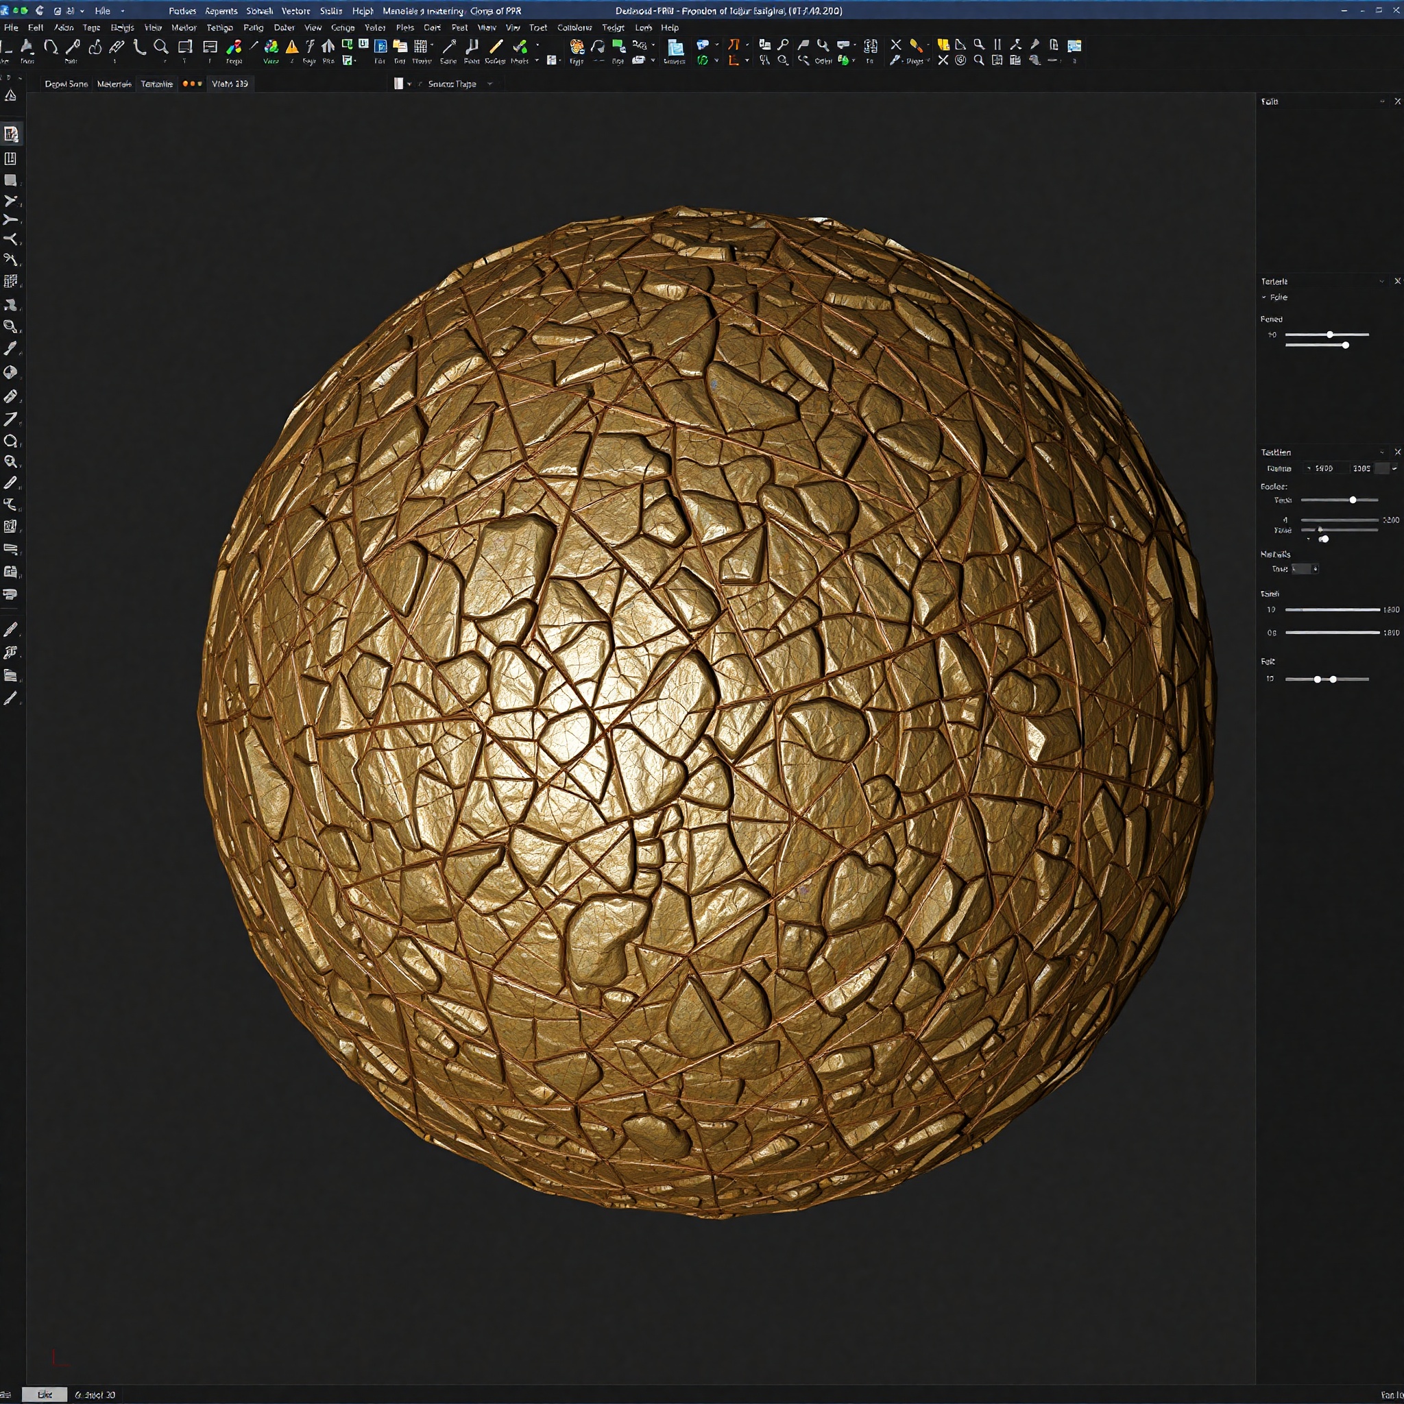
Task: Close the Textures panel with its X button
Action: click(x=1396, y=281)
